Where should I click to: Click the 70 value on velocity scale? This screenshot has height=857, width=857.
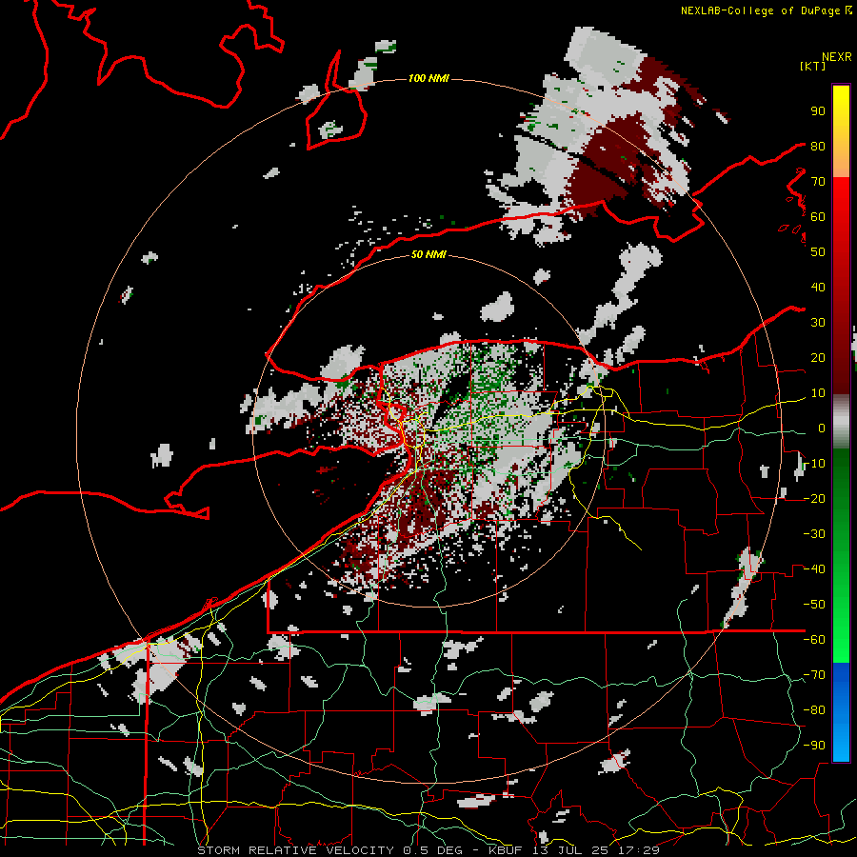point(818,182)
